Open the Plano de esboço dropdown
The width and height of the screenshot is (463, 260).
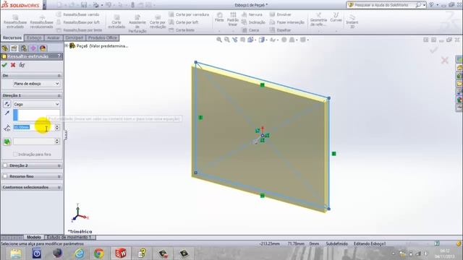(36, 84)
